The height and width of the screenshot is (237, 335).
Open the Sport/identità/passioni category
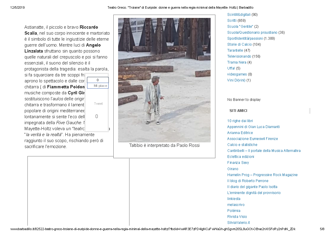coord(245,39)
